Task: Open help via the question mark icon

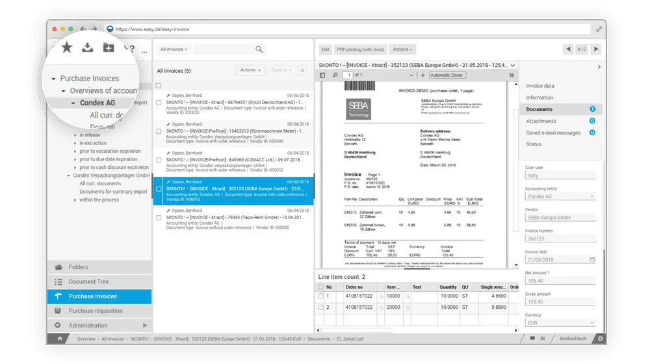Action: (132, 49)
